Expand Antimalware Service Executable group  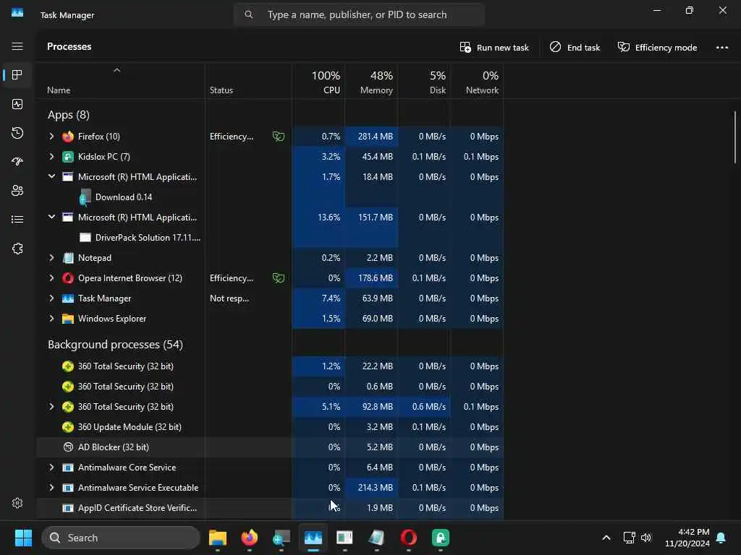(x=51, y=488)
